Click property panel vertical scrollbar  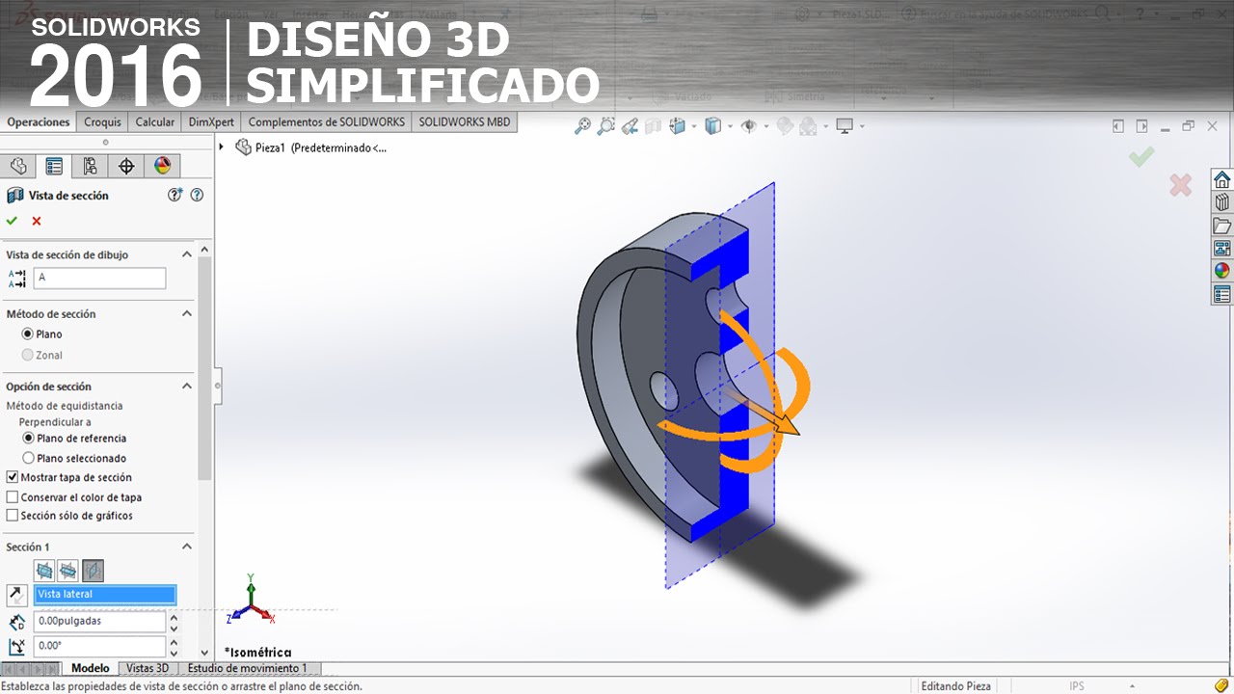(204, 367)
